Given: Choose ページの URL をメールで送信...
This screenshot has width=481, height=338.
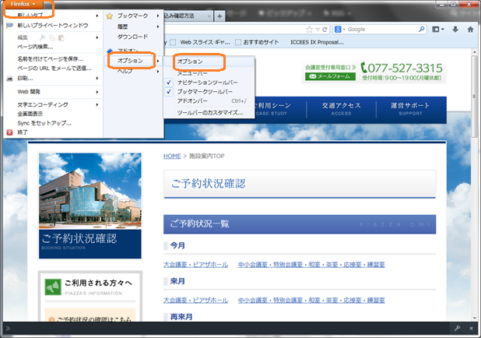Looking at the screenshot, I should pos(54,69).
